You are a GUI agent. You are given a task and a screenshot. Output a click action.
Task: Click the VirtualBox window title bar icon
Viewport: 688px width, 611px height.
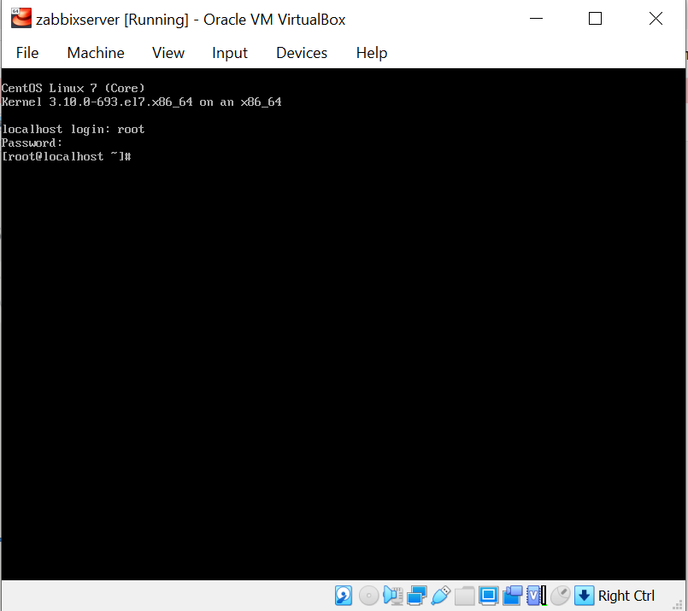point(21,17)
